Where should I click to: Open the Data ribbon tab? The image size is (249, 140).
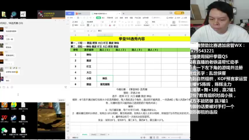121,18
